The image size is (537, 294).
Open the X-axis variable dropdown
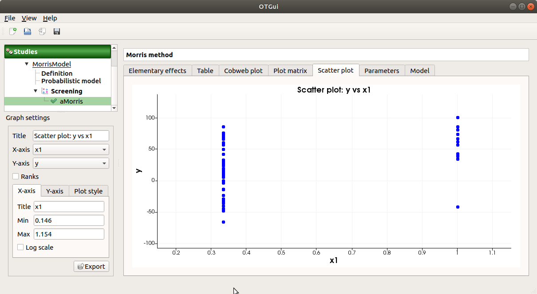71,150
